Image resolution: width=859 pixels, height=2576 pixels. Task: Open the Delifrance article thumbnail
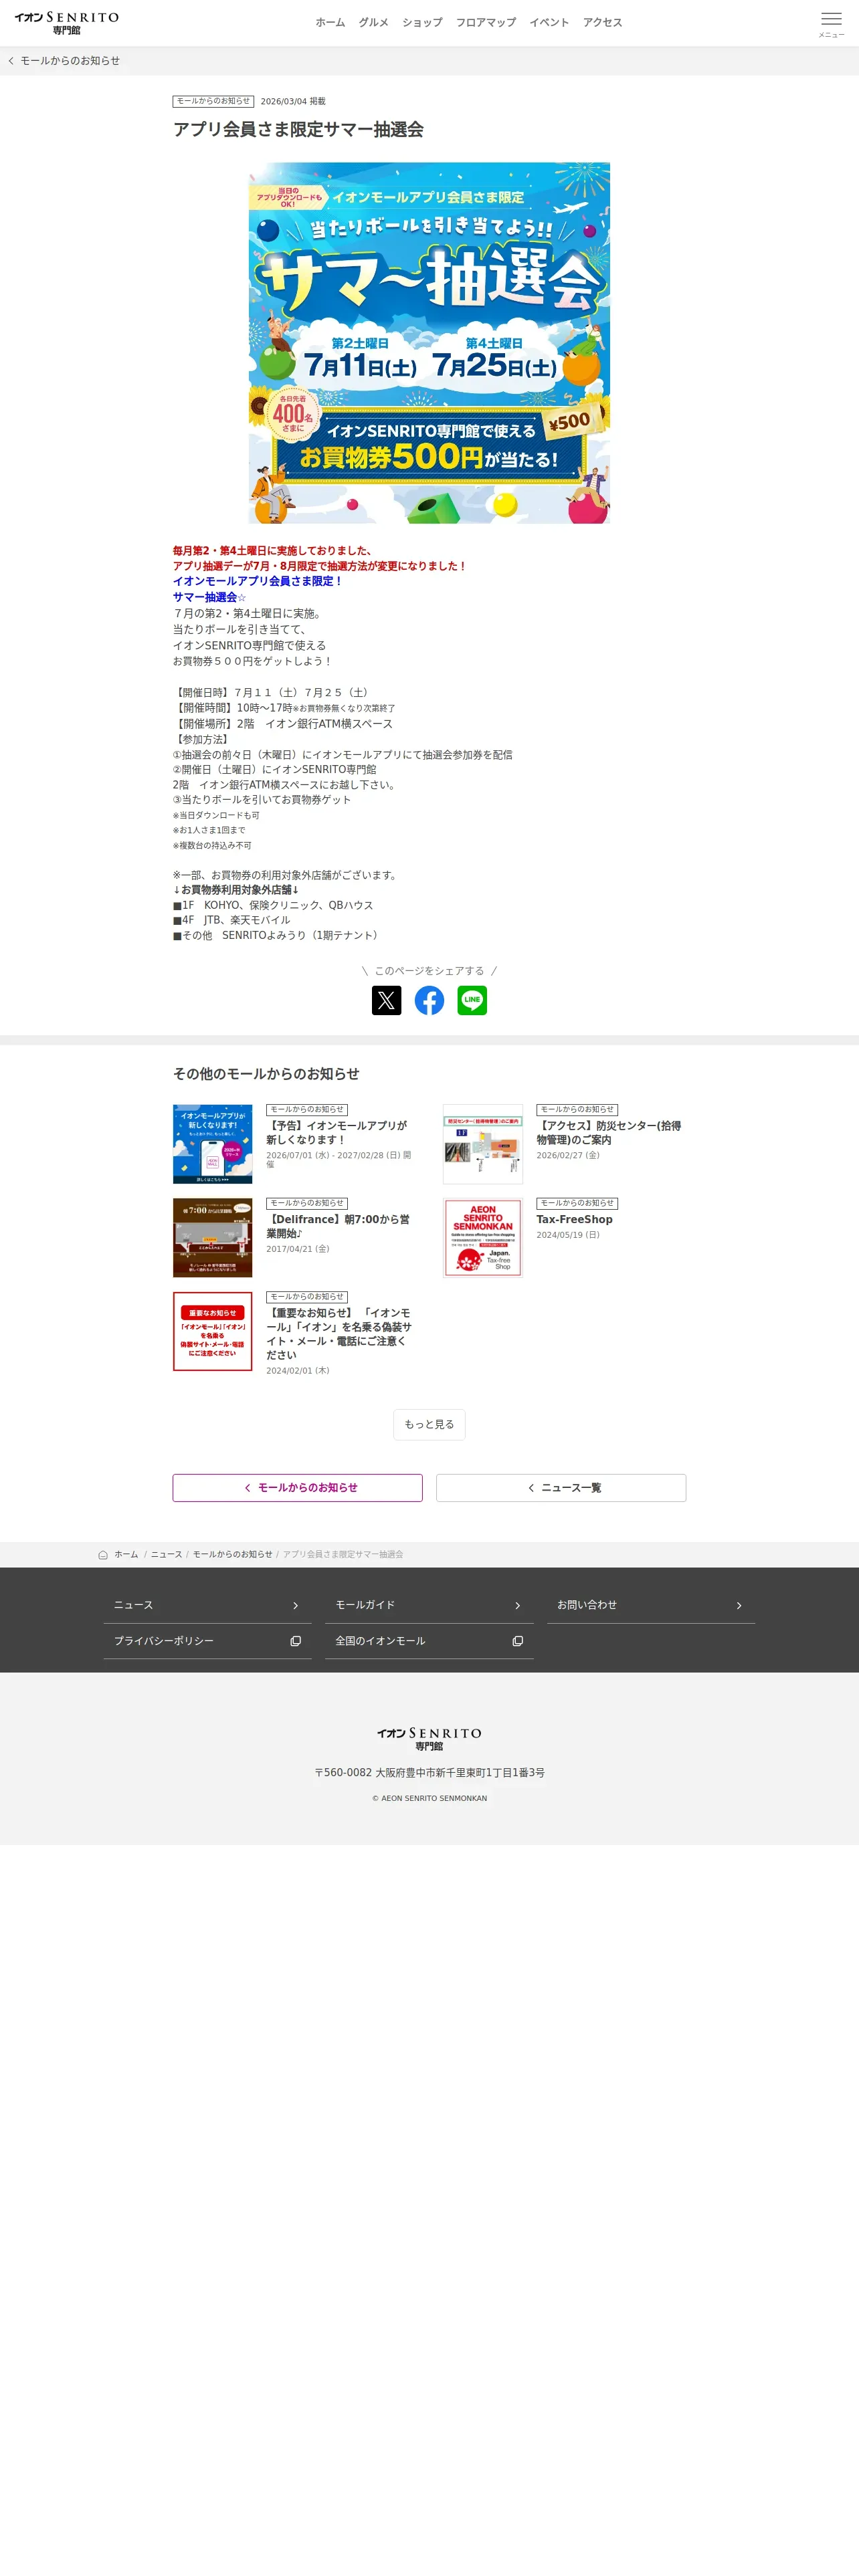tap(213, 1238)
